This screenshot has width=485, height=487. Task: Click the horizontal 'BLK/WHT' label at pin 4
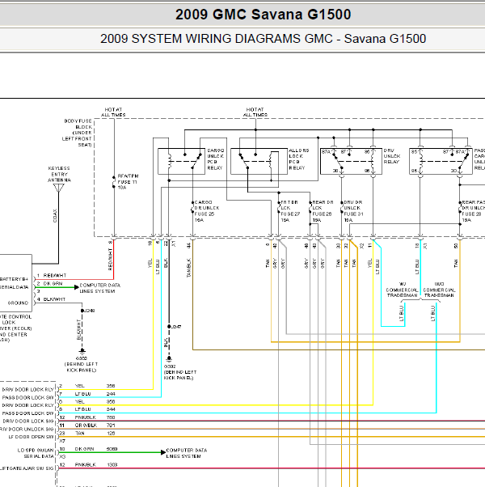point(54,299)
